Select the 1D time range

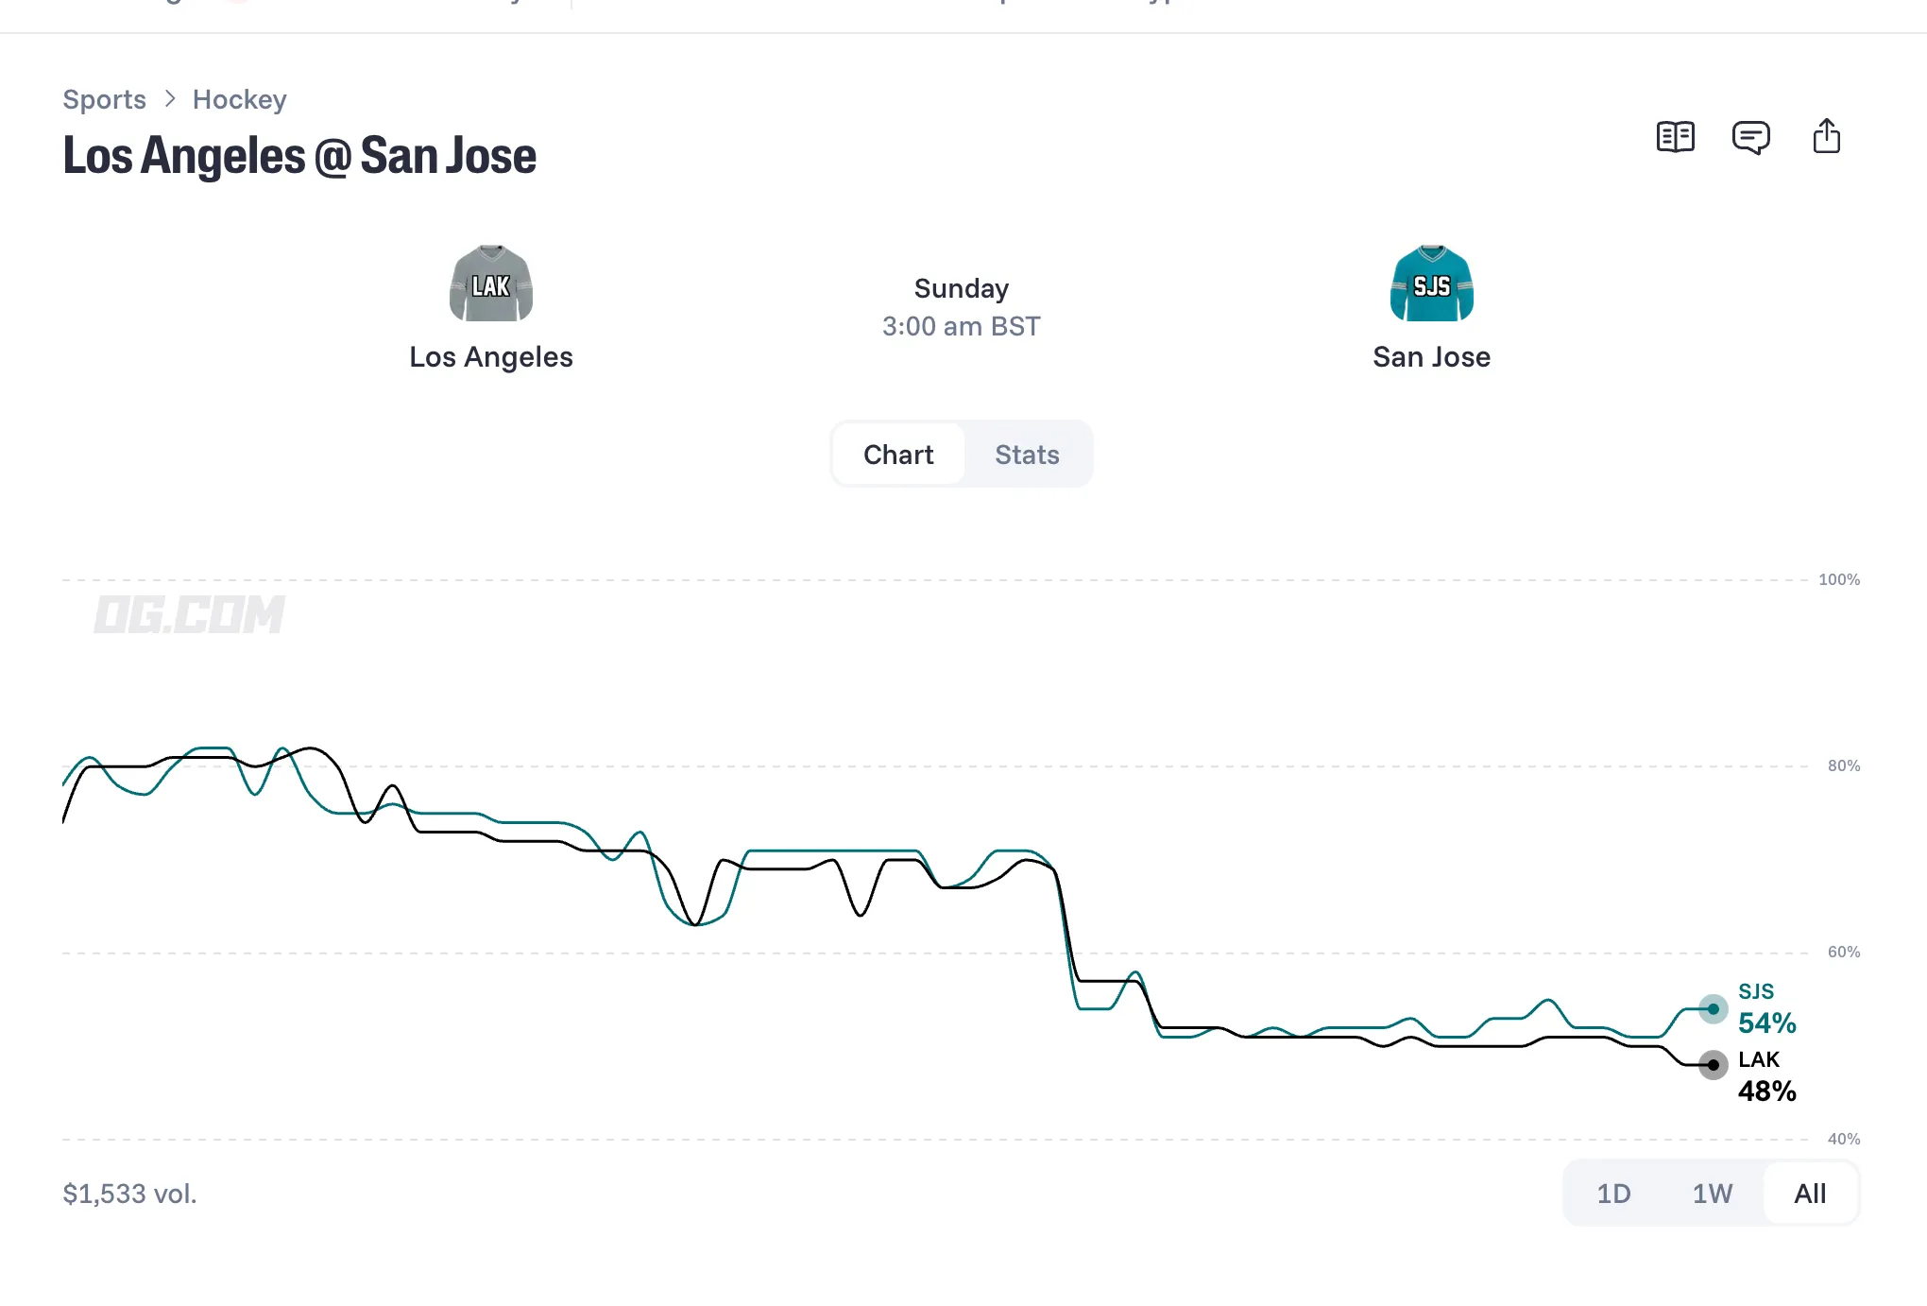pyautogui.click(x=1613, y=1194)
